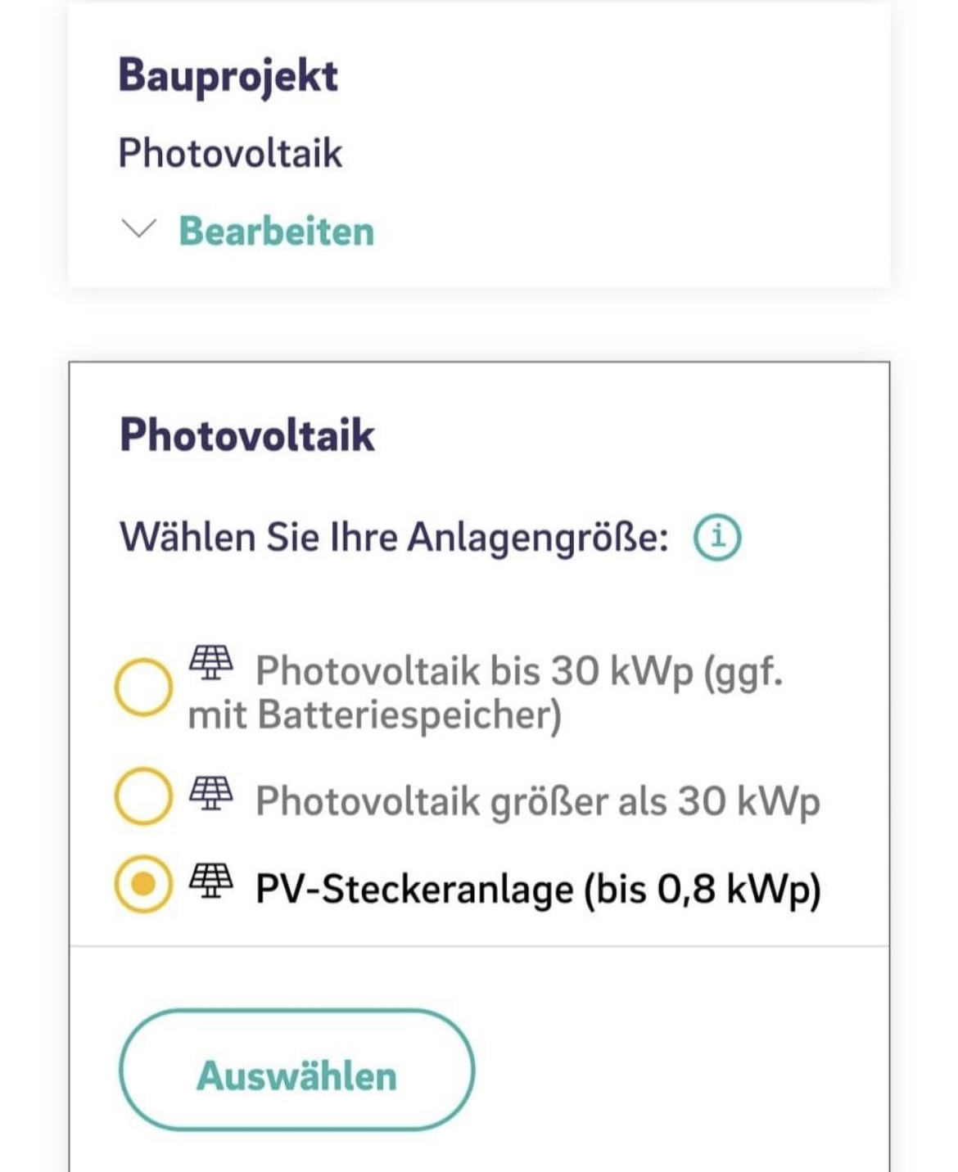This screenshot has width=958, height=1172.
Task: Click Photovoltaik text under Bauprojekt
Action: coord(230,153)
